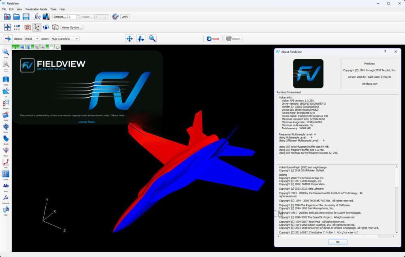The height and width of the screenshot is (257, 405).
Task: Click the white window icon on viewport toolbar
Action: coord(51,47)
